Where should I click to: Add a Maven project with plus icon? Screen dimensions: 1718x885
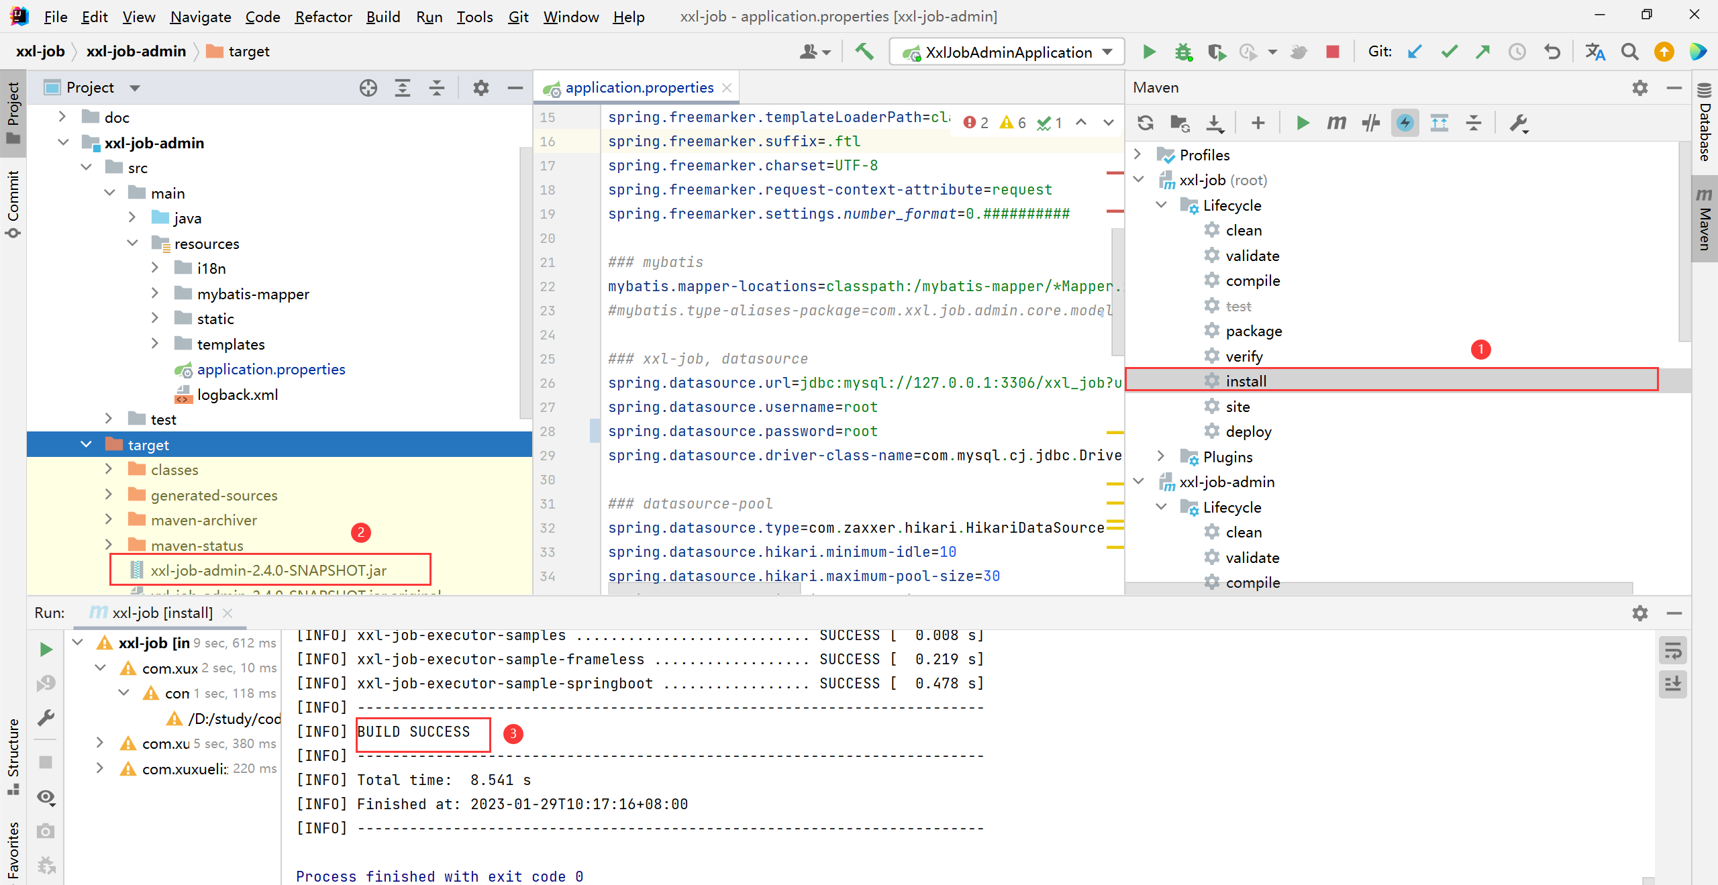point(1258,123)
